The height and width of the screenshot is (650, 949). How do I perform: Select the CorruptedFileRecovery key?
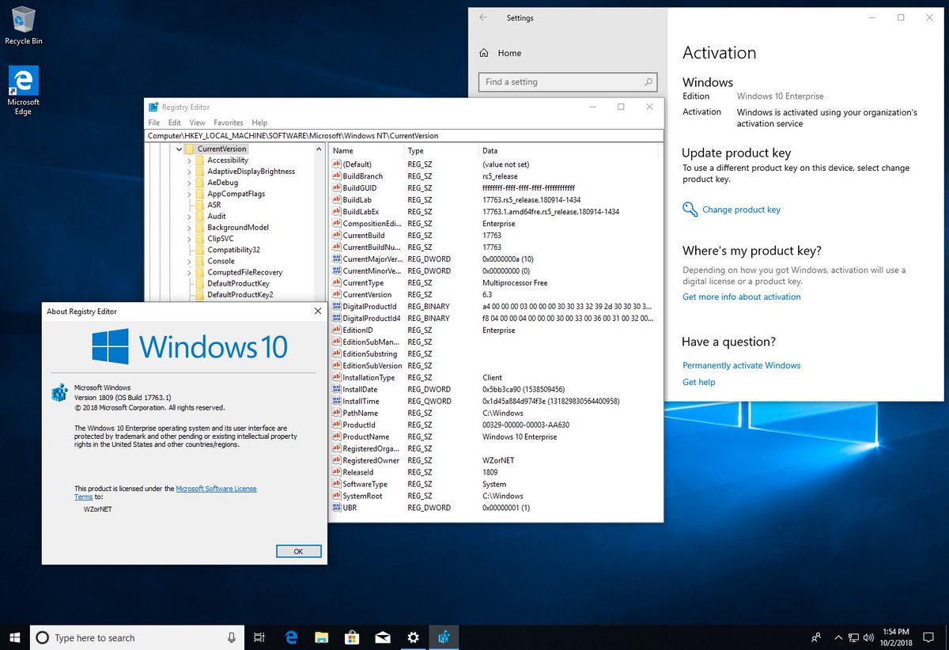244,272
